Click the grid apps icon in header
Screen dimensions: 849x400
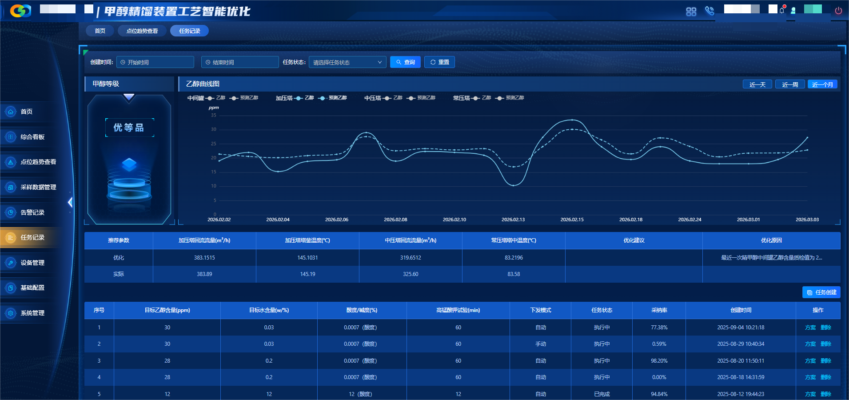[x=691, y=12]
